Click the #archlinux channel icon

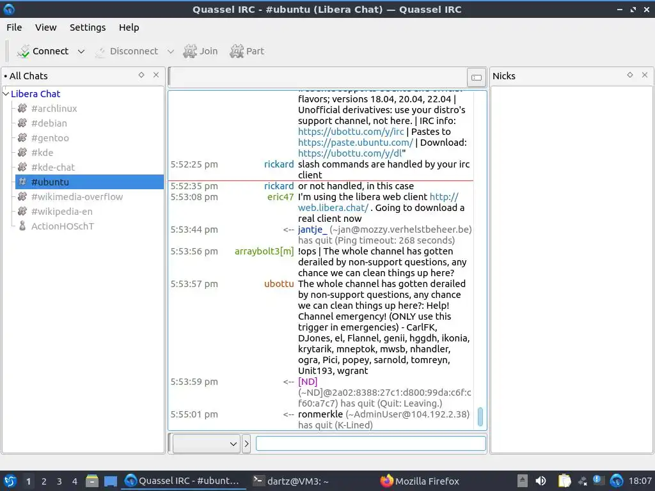(x=22, y=109)
